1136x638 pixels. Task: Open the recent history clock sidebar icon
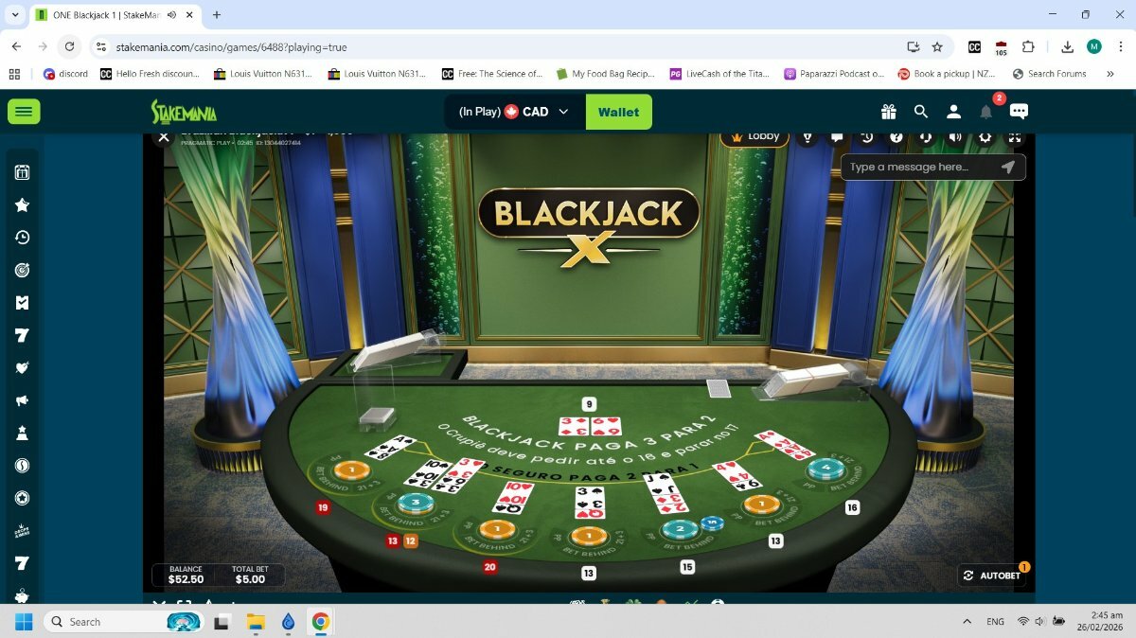pyautogui.click(x=23, y=238)
